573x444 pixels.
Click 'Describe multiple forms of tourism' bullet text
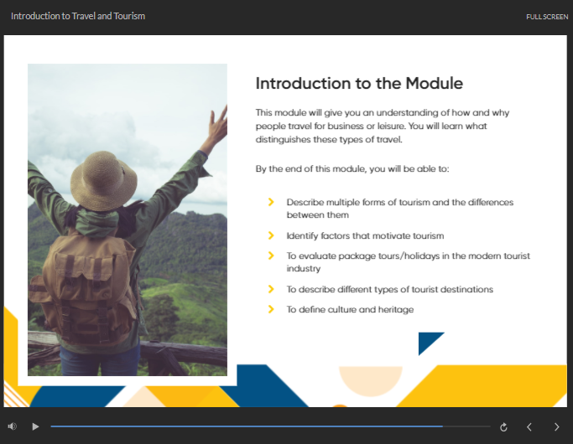click(400, 209)
